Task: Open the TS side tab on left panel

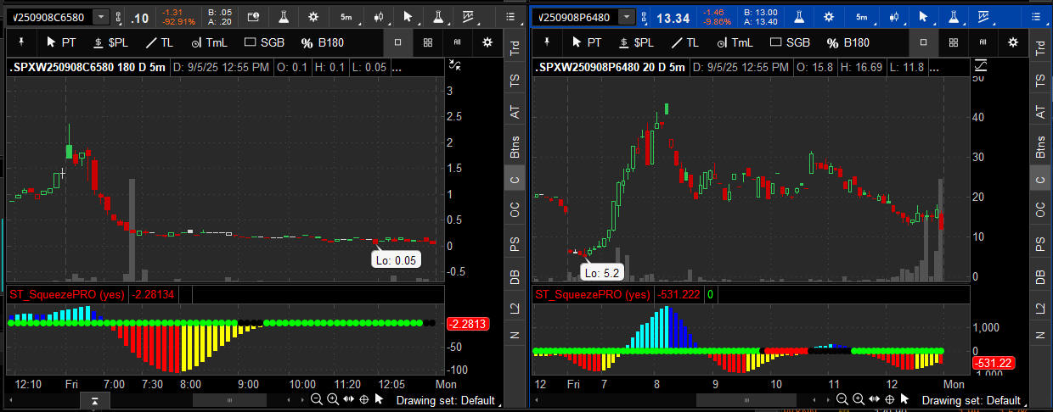Action: (x=514, y=81)
